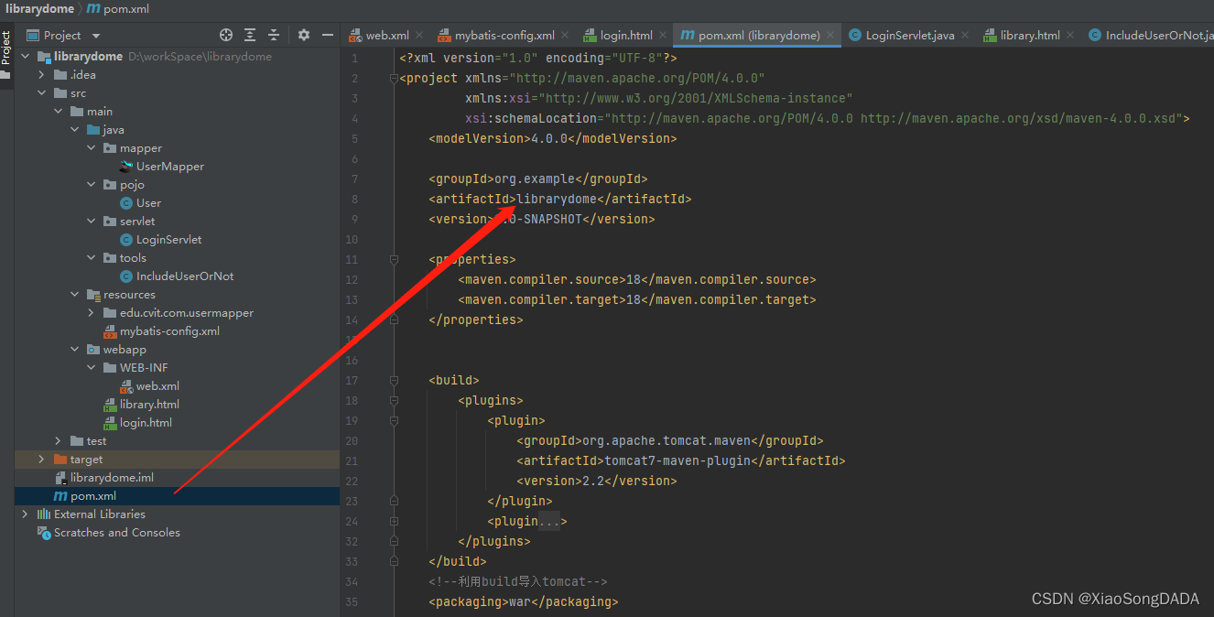Click the Collapse All icon in Project panel
This screenshot has width=1214, height=617.
[x=274, y=35]
